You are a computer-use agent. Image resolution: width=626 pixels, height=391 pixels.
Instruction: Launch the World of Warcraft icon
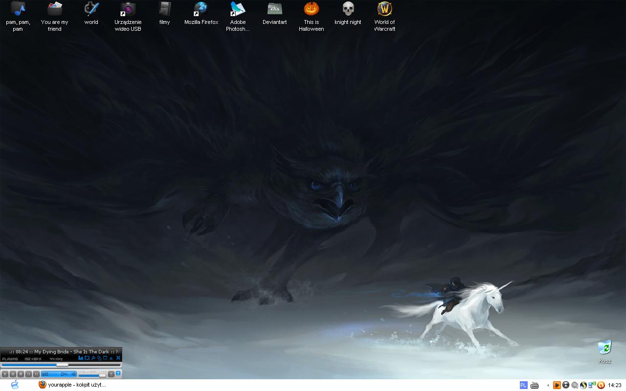[385, 16]
